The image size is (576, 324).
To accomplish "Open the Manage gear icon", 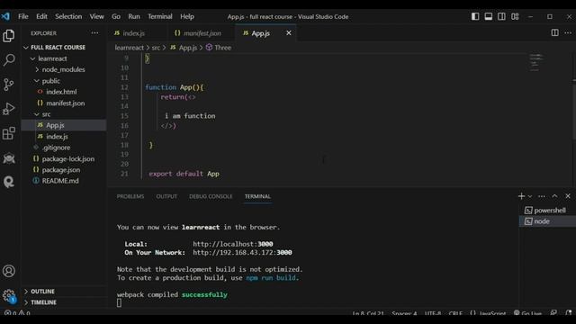I will coord(9,295).
